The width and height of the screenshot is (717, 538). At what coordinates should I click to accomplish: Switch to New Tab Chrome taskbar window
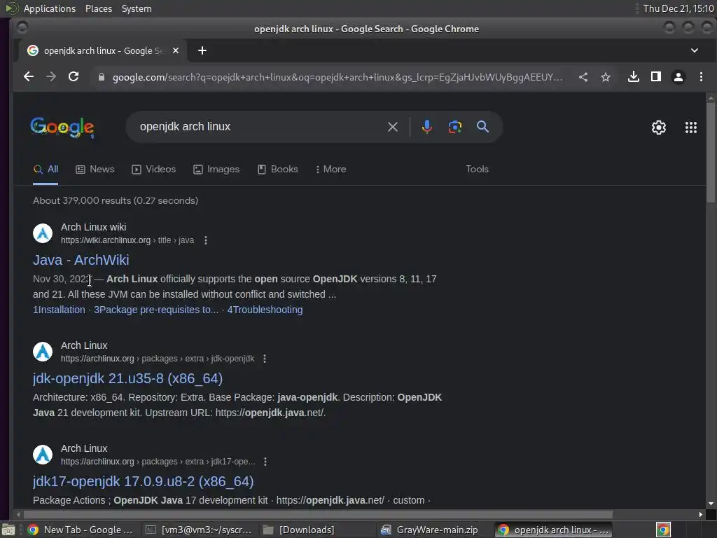click(x=81, y=530)
